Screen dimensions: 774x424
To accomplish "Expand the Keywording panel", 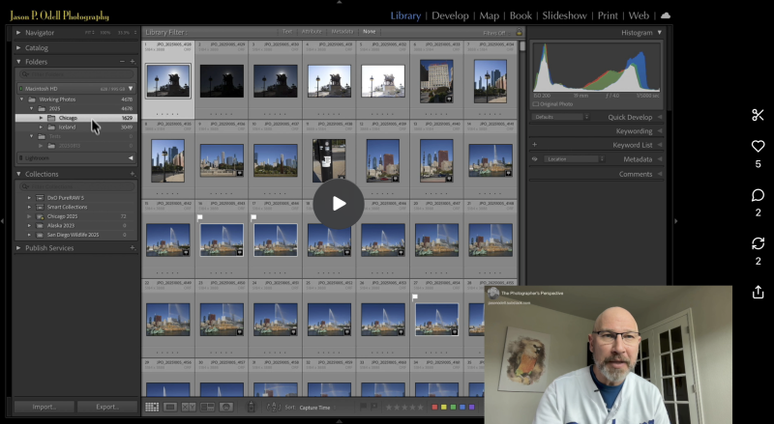I will (x=660, y=131).
